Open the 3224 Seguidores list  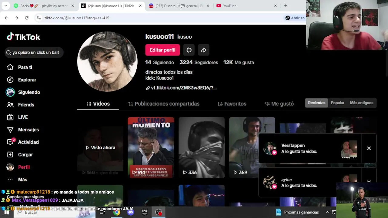pos(199,62)
